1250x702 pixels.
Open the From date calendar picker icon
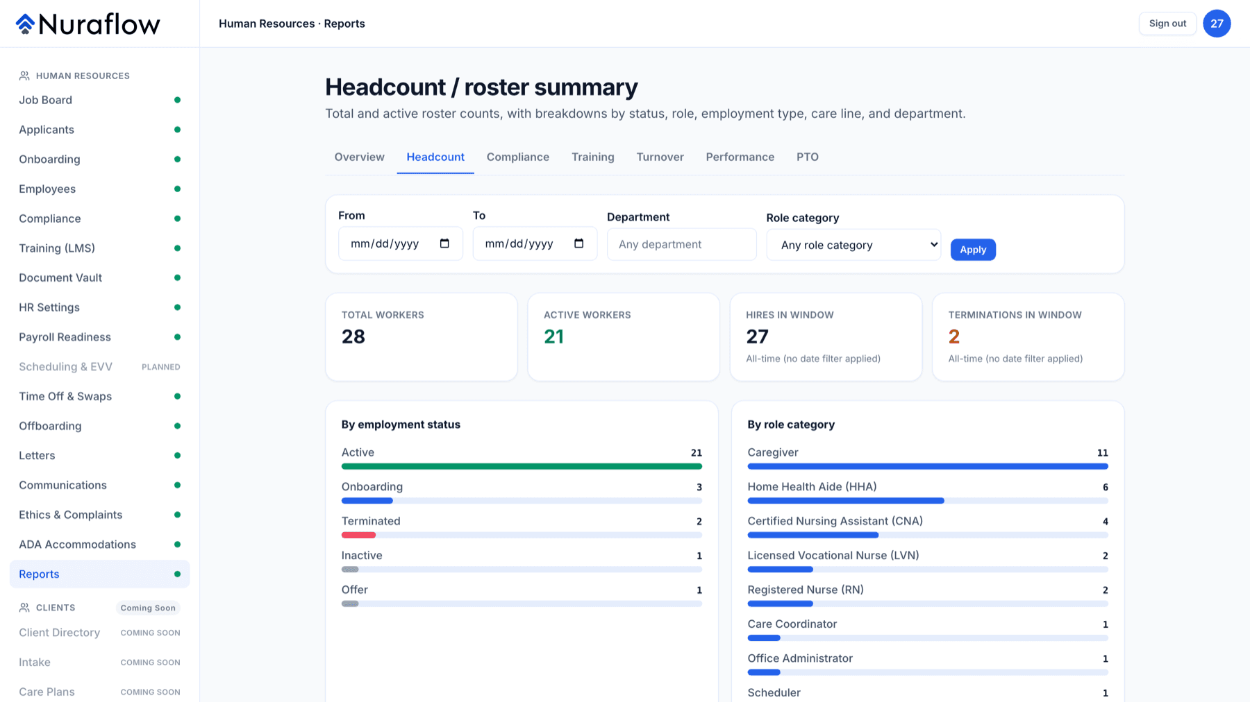(x=444, y=243)
